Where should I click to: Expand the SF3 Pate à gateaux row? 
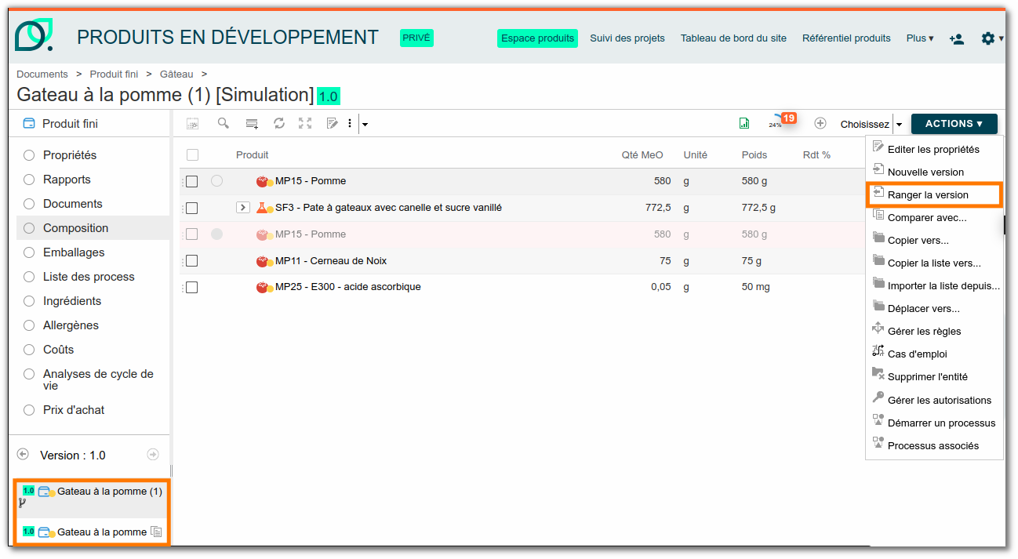(x=243, y=208)
